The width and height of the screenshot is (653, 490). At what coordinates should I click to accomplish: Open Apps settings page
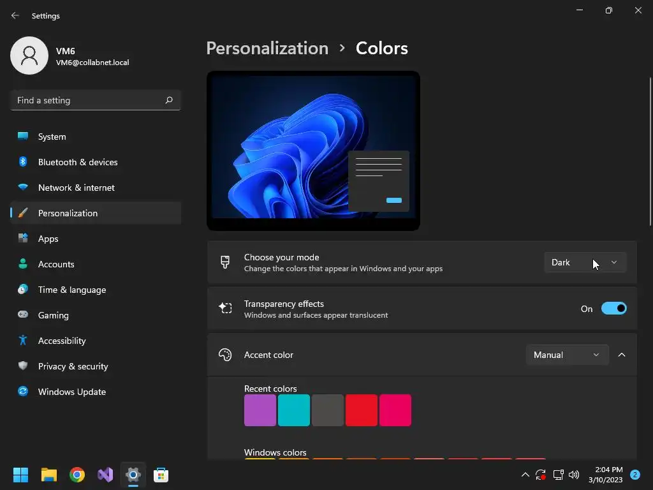[x=96, y=239]
